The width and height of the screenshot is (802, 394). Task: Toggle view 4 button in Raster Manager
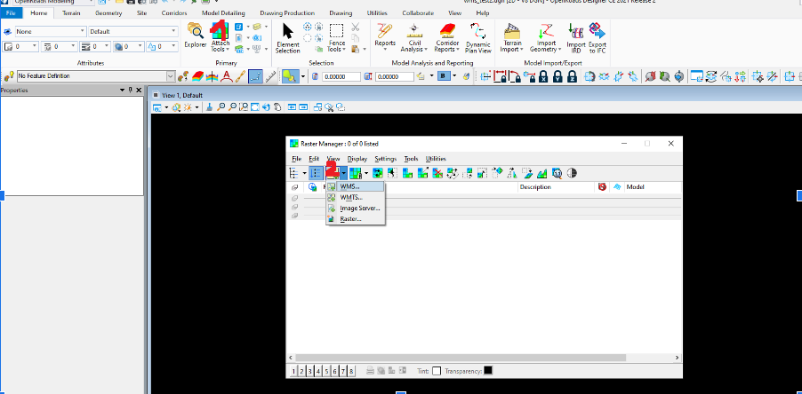click(318, 371)
